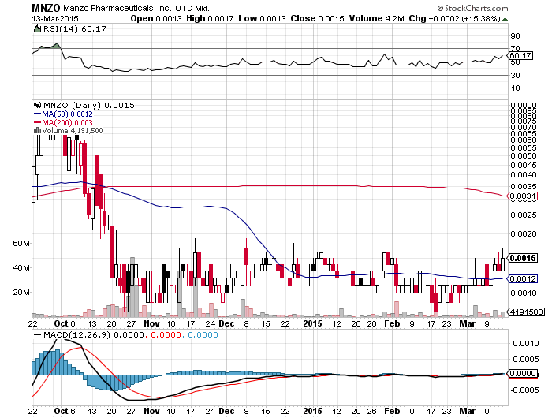The height and width of the screenshot is (418, 552).
Task: Click the OTC Mkt. exchange label
Action: [192, 8]
